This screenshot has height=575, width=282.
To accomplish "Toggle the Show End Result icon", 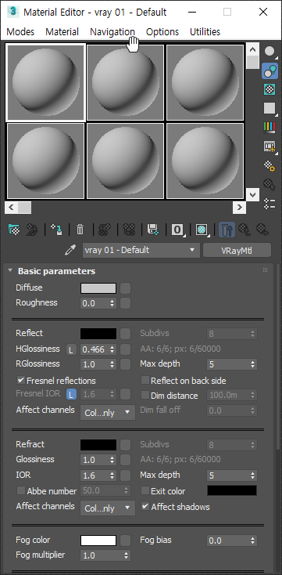I will click(227, 230).
